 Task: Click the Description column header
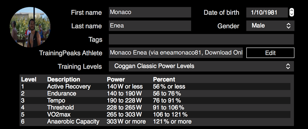click(64, 79)
